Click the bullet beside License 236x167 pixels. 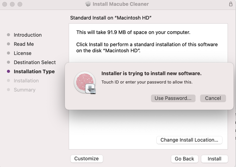click(8, 53)
